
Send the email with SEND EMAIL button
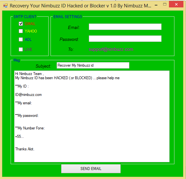(91, 169)
